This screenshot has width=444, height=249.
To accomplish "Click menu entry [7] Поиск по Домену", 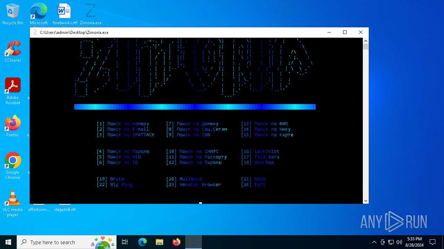I will point(192,123).
